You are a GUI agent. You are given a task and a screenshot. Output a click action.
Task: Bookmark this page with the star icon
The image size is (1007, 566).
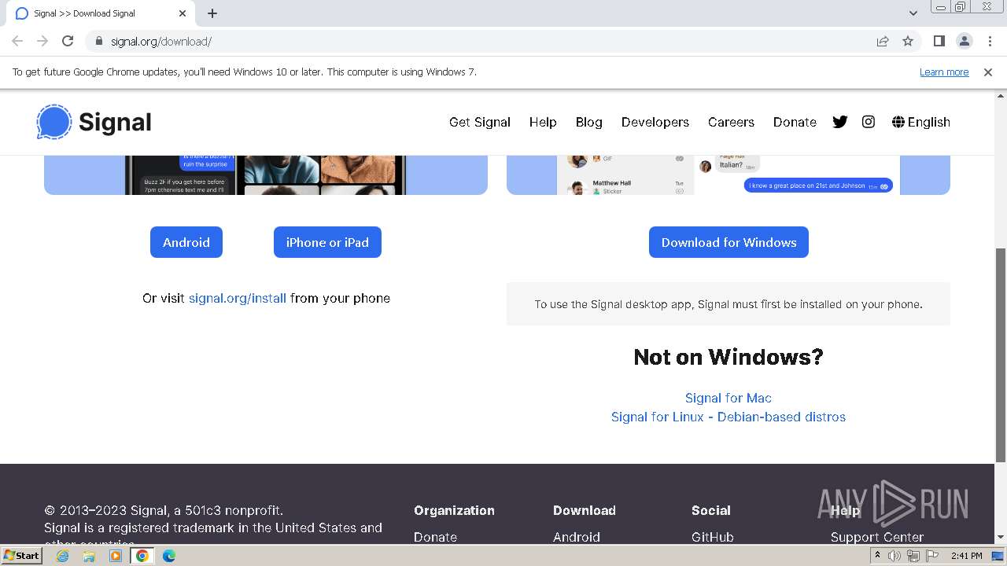(908, 41)
